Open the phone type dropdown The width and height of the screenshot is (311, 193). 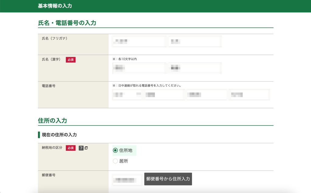point(127,95)
